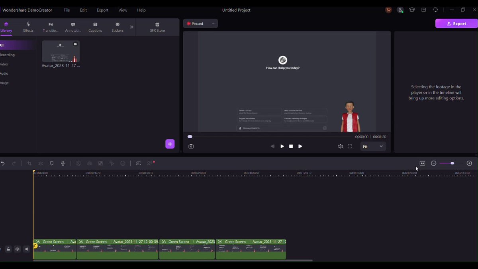Expand more tabs with double chevron

point(132,27)
